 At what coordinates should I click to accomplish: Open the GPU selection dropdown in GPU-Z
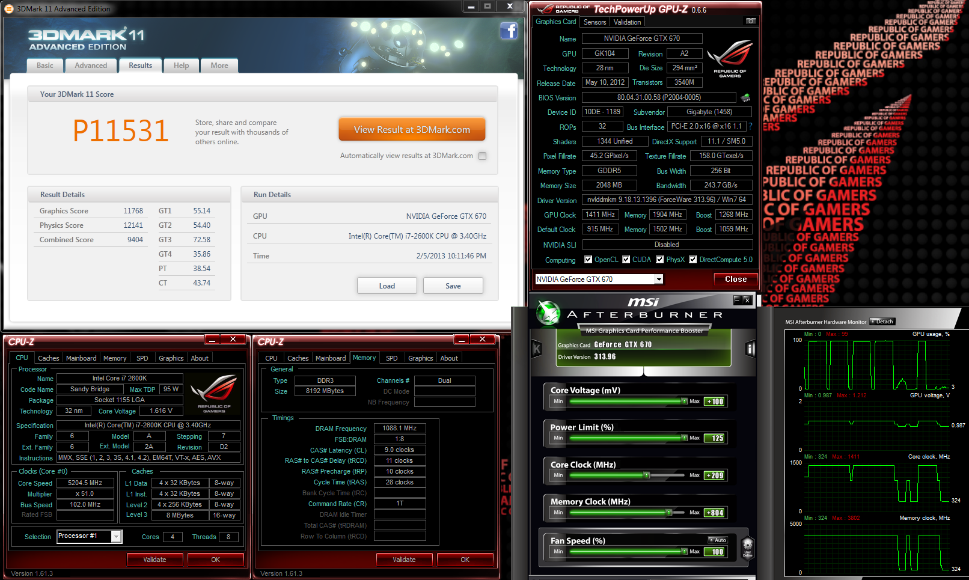coord(659,279)
